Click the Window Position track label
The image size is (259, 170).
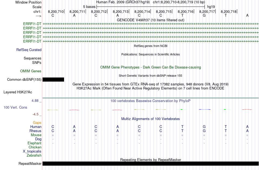pyautogui.click(x=28, y=2)
